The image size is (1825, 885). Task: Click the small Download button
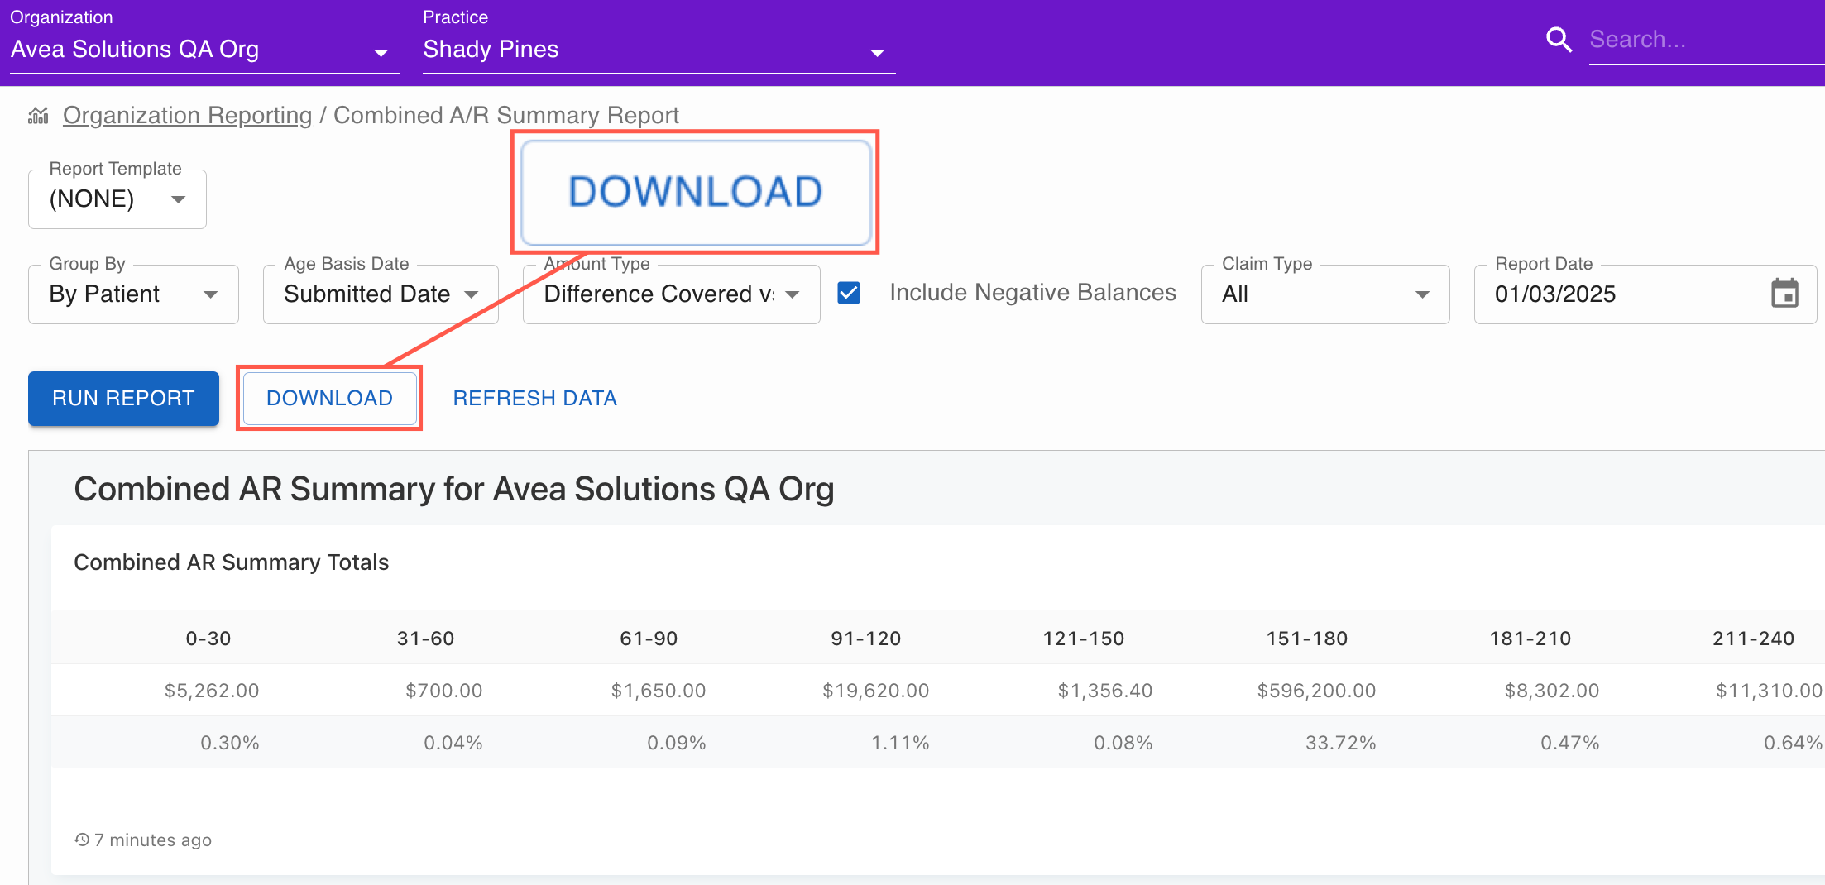329,398
